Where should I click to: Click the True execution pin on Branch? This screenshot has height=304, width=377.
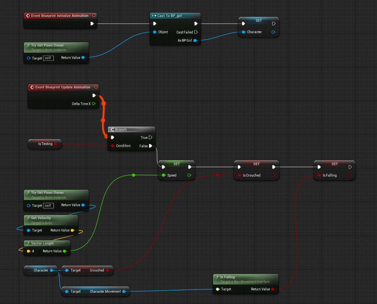[x=151, y=138]
